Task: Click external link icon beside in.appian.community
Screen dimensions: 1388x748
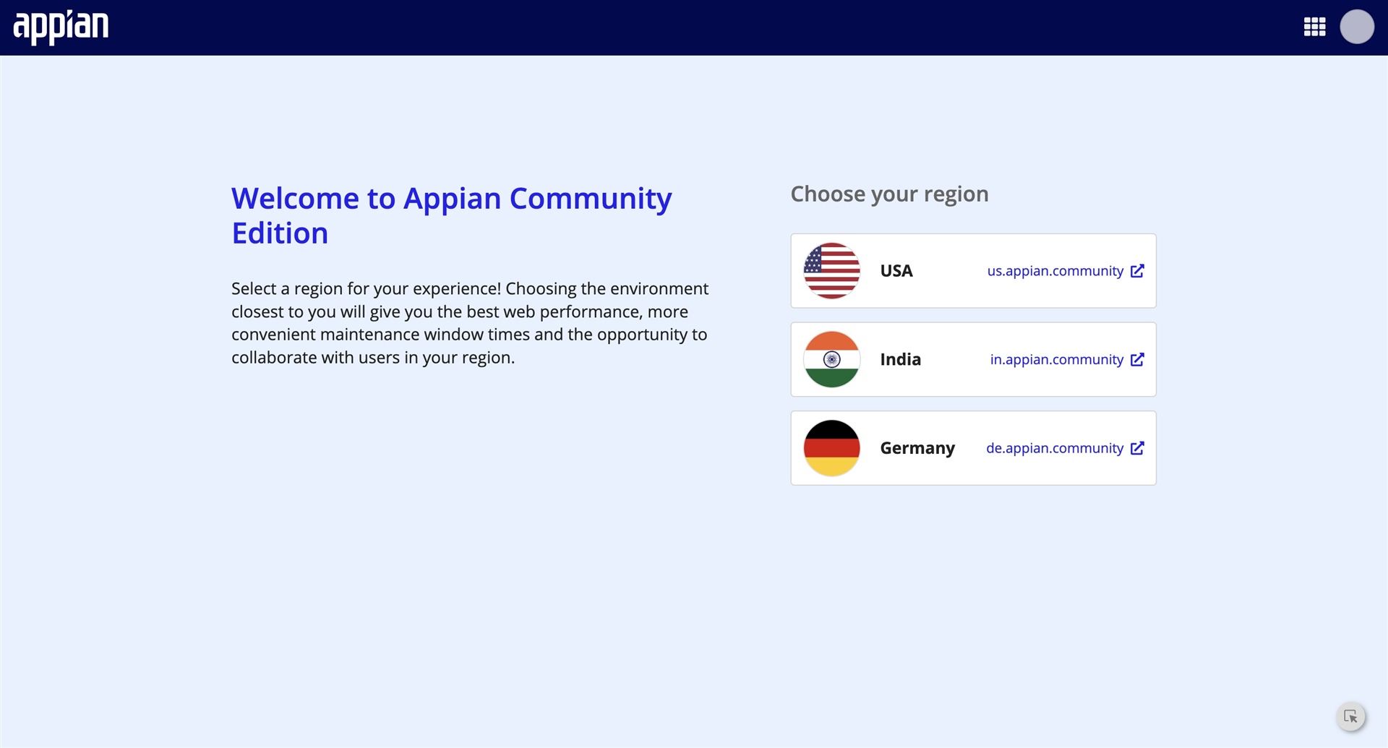Action: pyautogui.click(x=1137, y=359)
